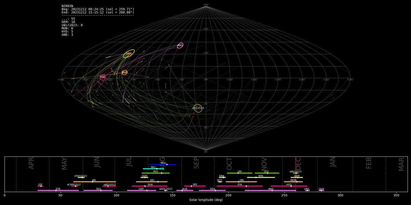The width and height of the screenshot is (411, 205).
Task: Select the SPE shower bar in timeline
Action: click(195, 186)
